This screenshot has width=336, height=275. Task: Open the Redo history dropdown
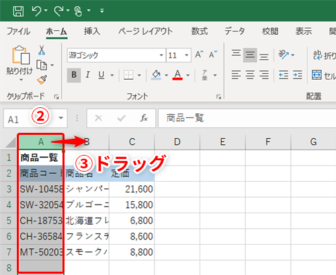coord(68,11)
